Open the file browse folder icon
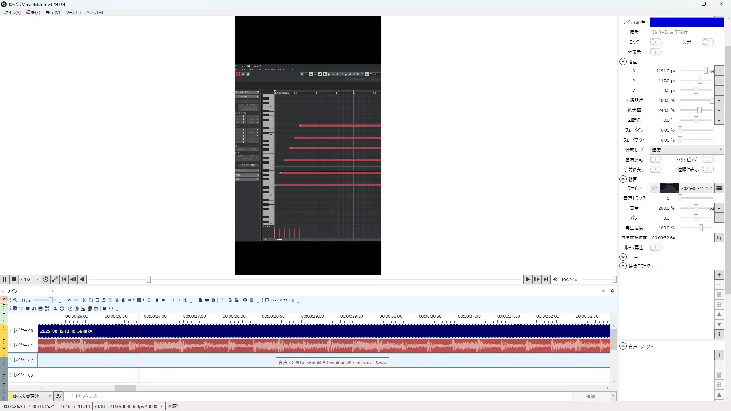The width and height of the screenshot is (731, 411). 719,188
